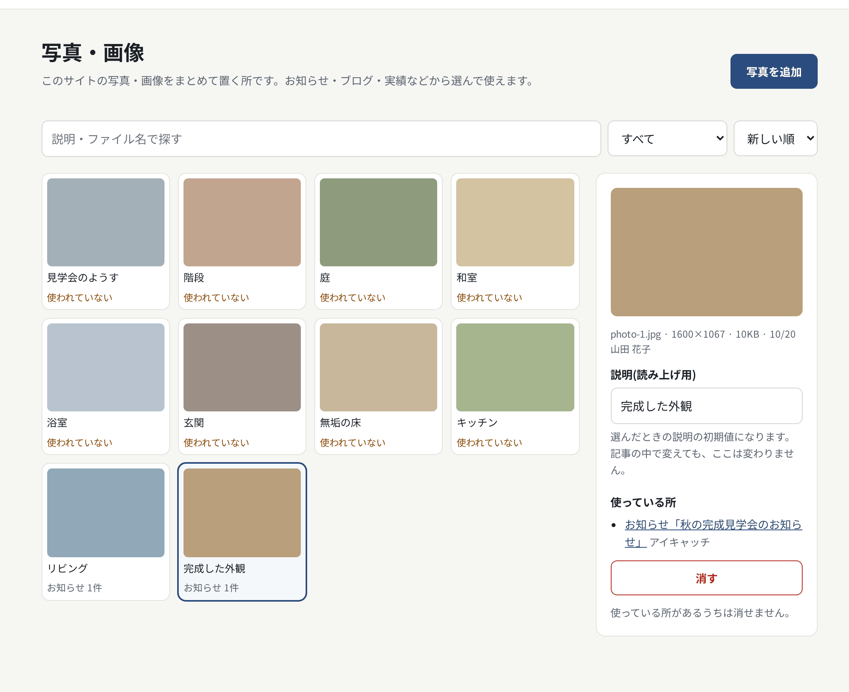849x692 pixels.
Task: Select the 浴室 photo thumbnail
Action: pos(105,367)
